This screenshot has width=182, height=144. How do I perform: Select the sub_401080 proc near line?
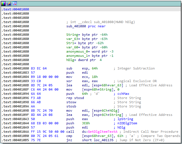(x=86, y=26)
